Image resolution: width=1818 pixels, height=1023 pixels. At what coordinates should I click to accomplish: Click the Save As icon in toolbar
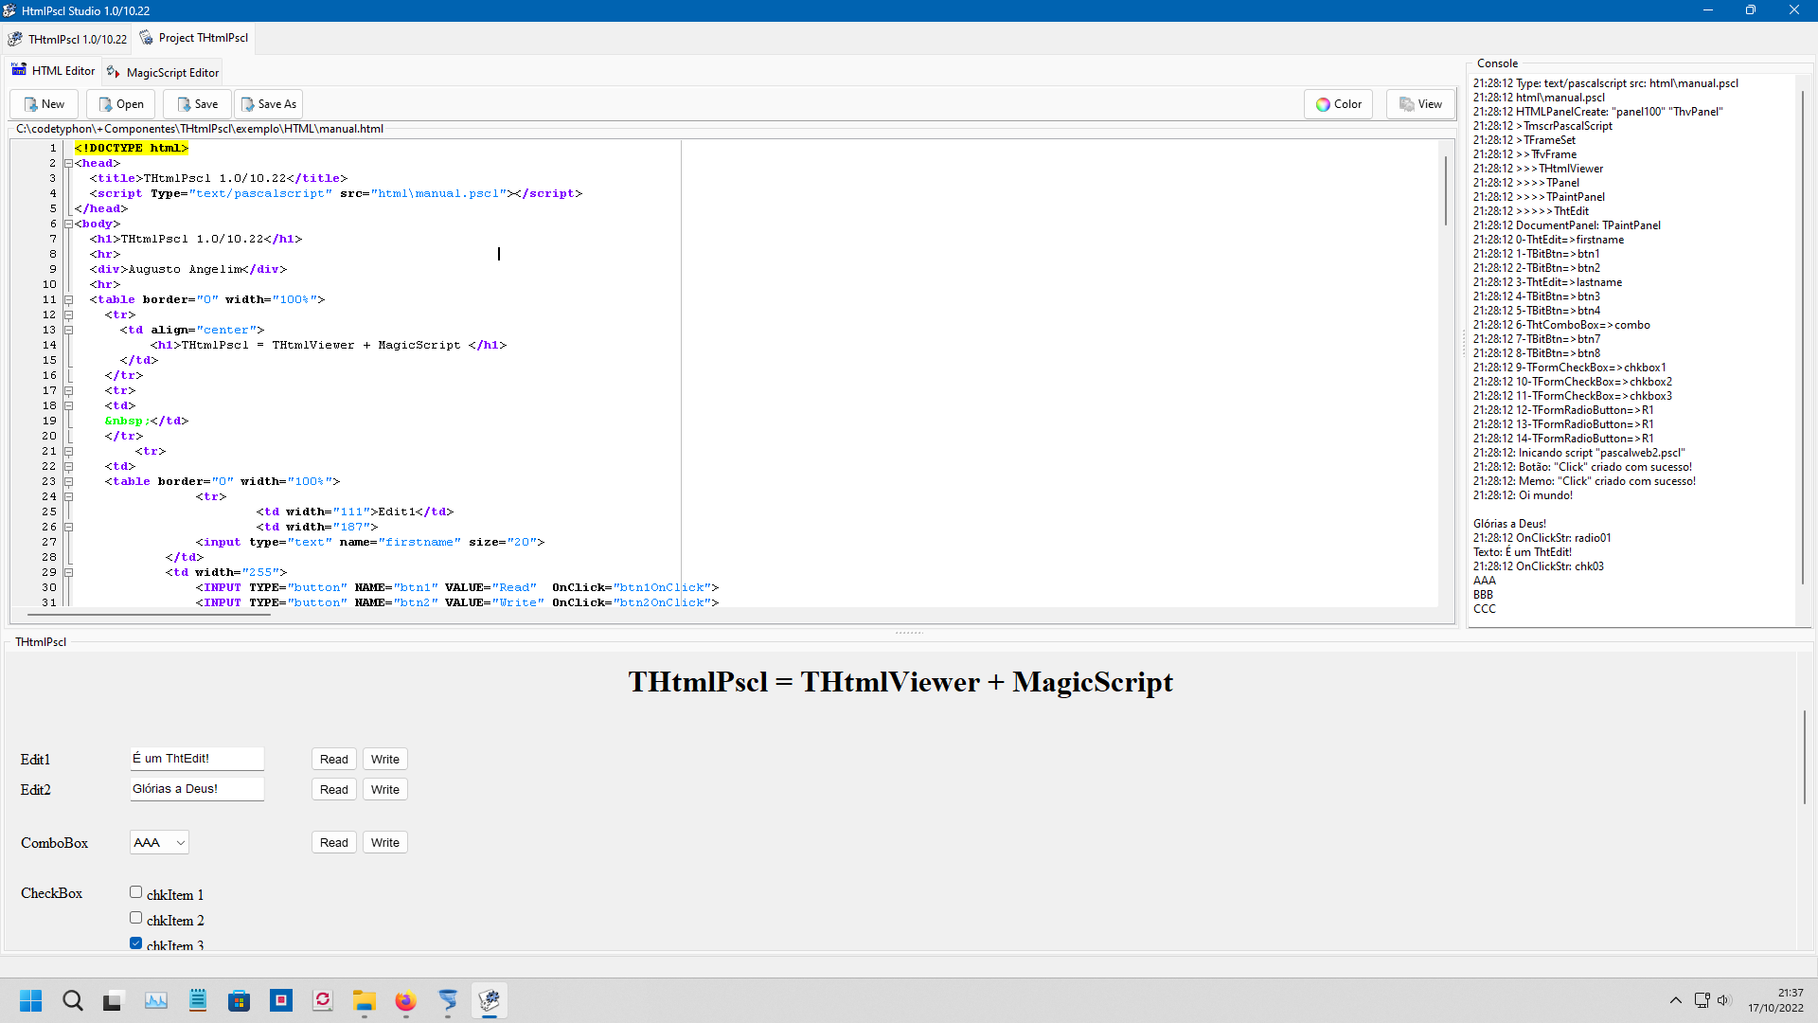point(247,104)
